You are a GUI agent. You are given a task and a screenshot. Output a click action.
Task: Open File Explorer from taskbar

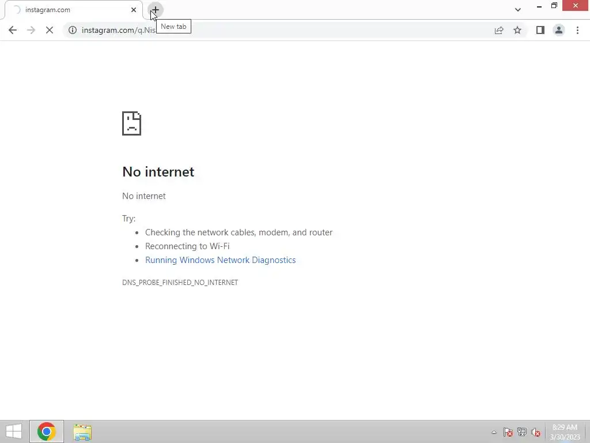[82, 432]
